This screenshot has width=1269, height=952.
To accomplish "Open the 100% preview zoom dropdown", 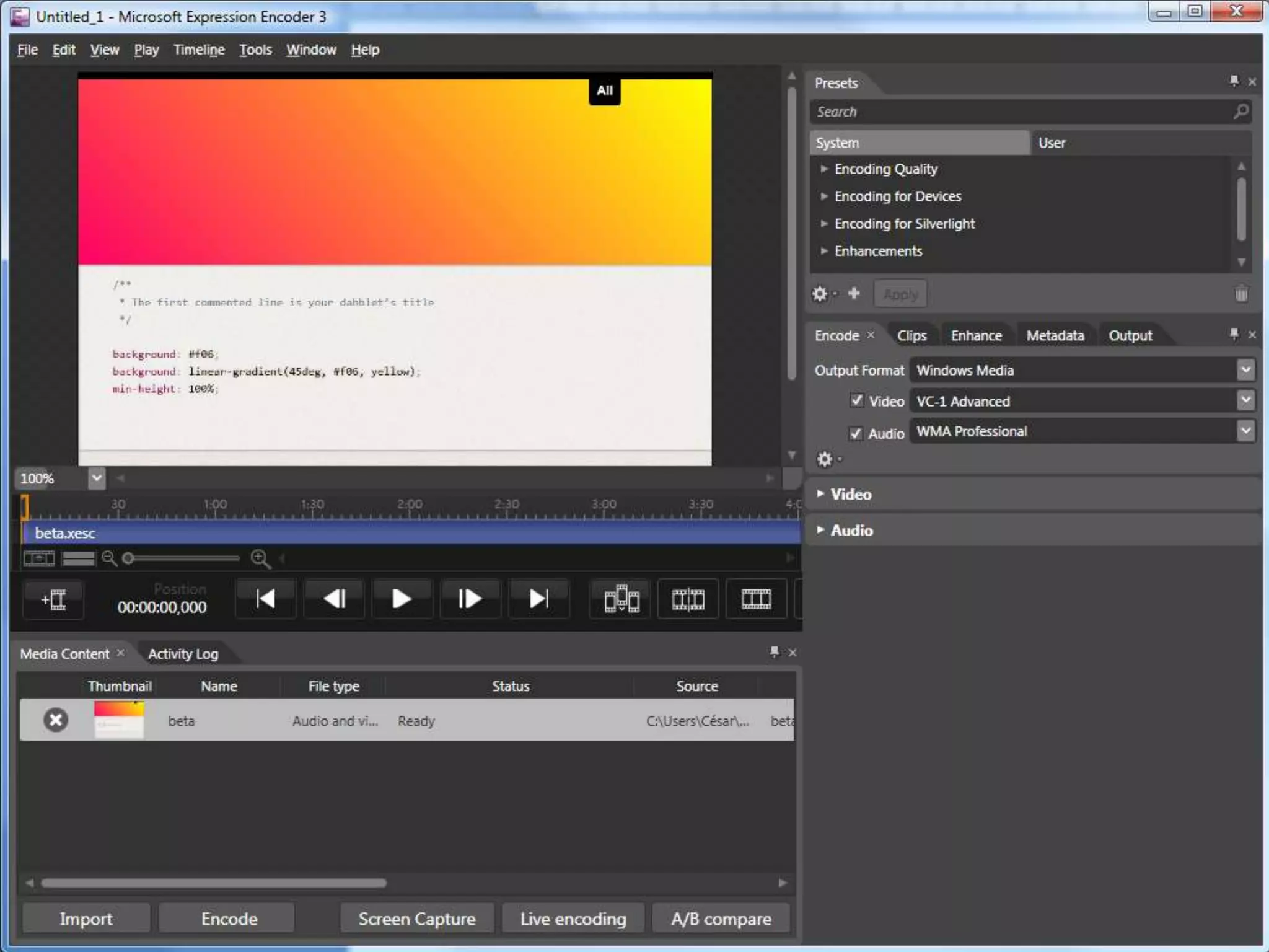I will pos(96,478).
